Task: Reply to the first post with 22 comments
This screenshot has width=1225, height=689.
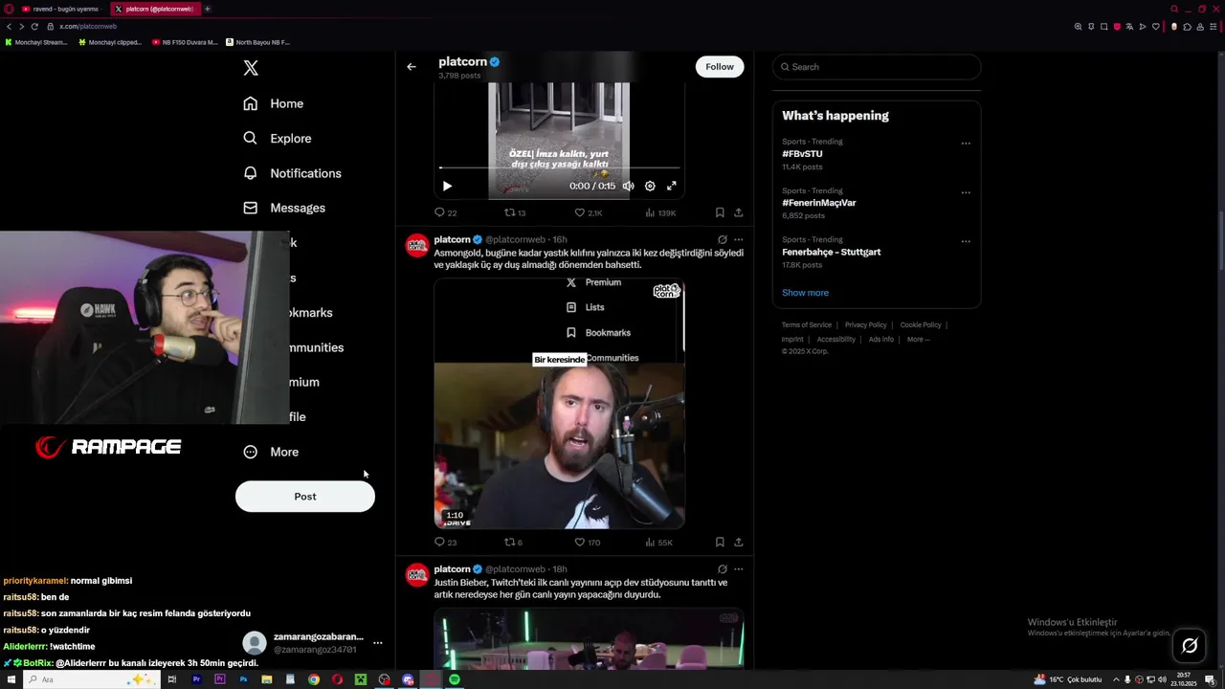Action: [446, 212]
